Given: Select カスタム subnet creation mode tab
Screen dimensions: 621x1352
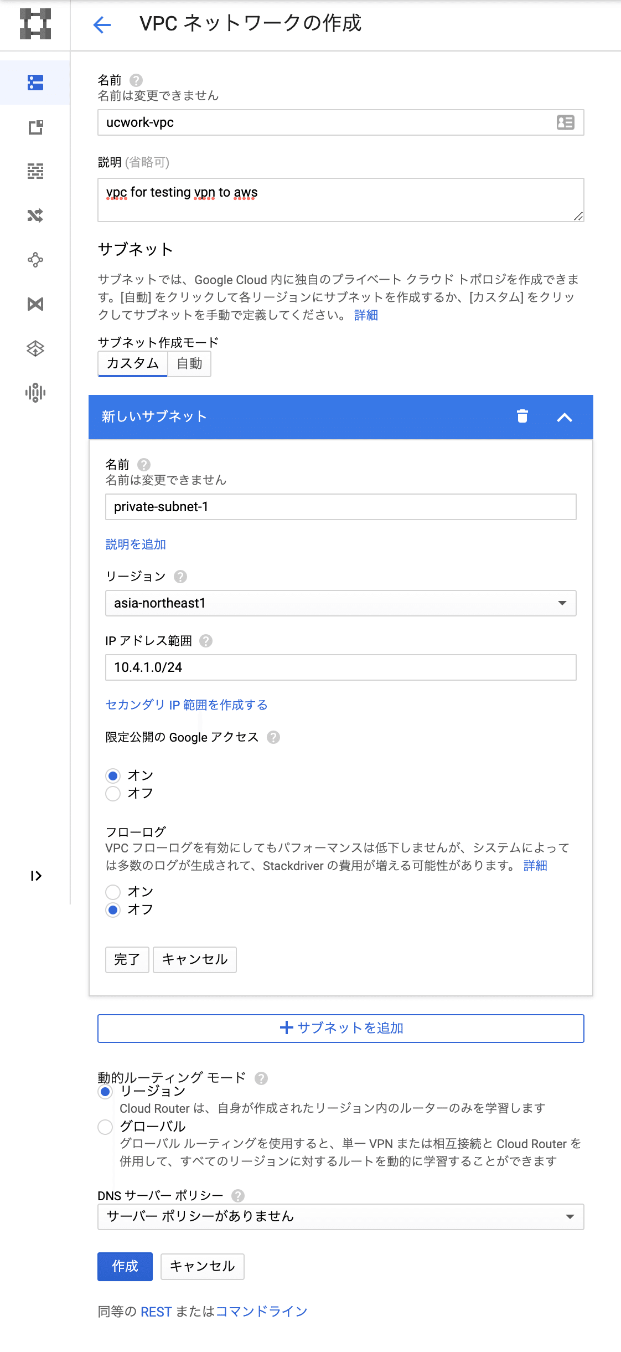Looking at the screenshot, I should coord(133,363).
